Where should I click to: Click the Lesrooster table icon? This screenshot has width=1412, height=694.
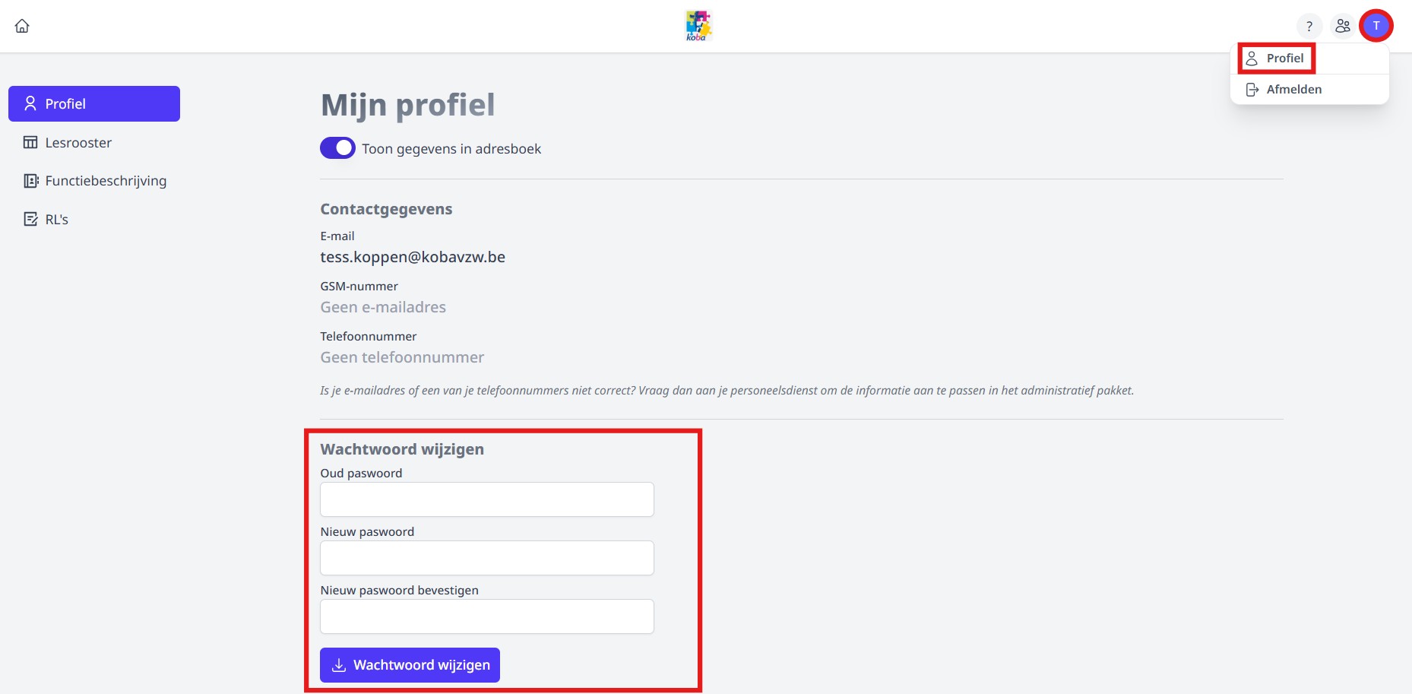pos(30,143)
